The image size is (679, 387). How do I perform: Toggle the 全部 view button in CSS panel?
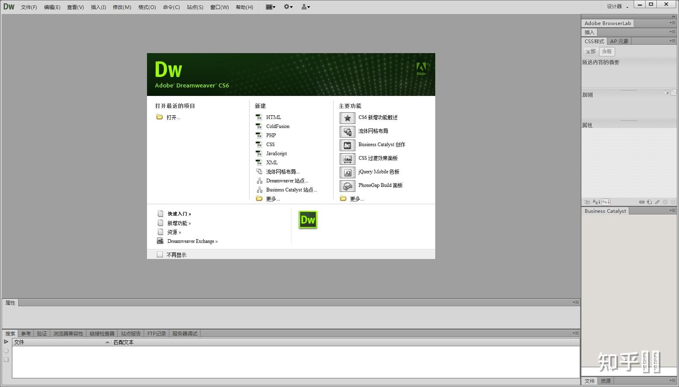coord(591,51)
